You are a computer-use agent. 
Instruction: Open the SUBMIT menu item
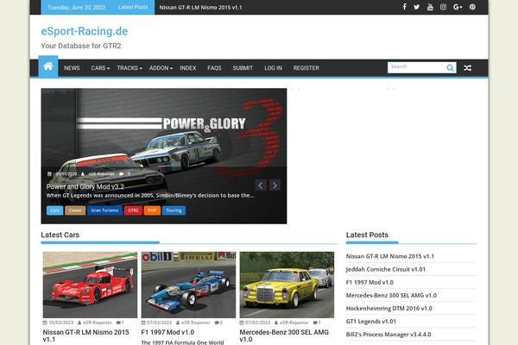coord(243,68)
